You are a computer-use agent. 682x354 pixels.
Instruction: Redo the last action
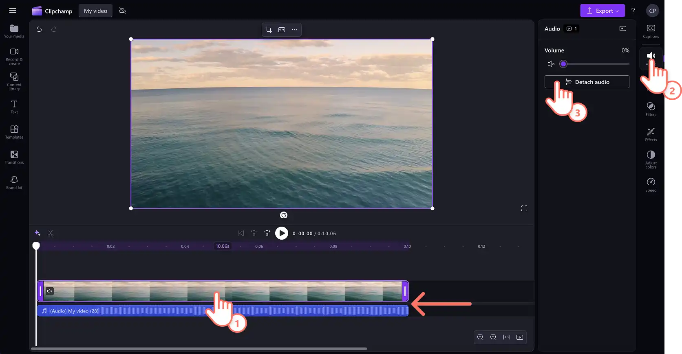pos(54,29)
